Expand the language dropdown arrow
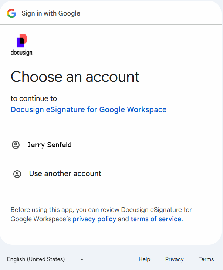The width and height of the screenshot is (223, 270). click(82, 259)
